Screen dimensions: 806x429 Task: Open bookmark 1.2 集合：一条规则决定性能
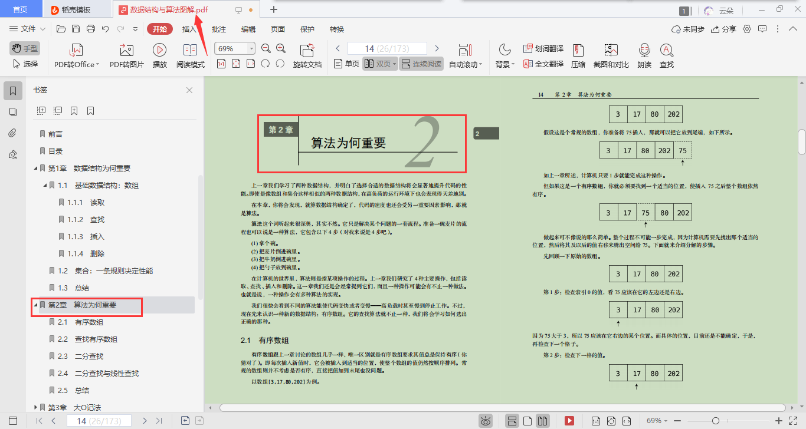pos(105,271)
